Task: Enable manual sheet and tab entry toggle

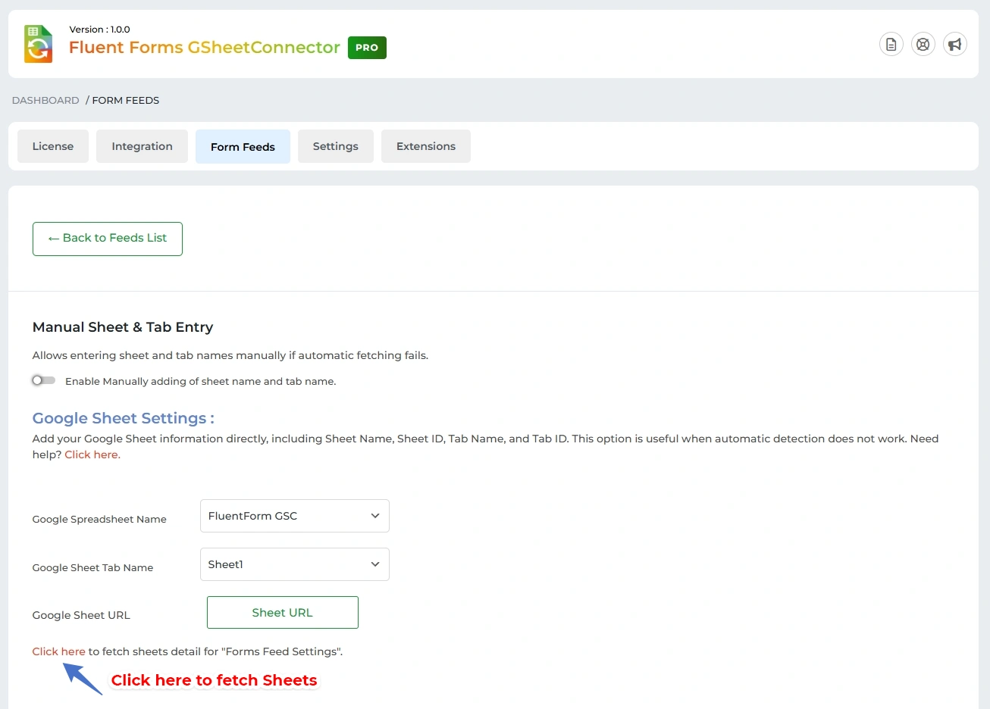Action: (x=43, y=380)
